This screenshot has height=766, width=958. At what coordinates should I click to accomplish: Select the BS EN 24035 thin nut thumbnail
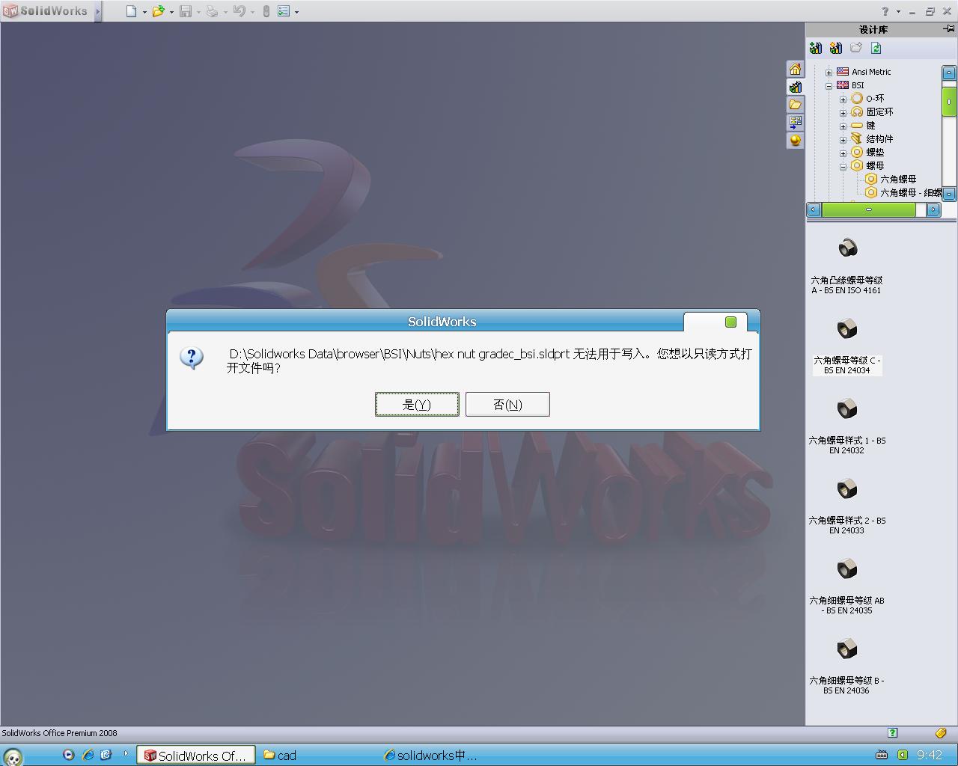[x=847, y=568]
